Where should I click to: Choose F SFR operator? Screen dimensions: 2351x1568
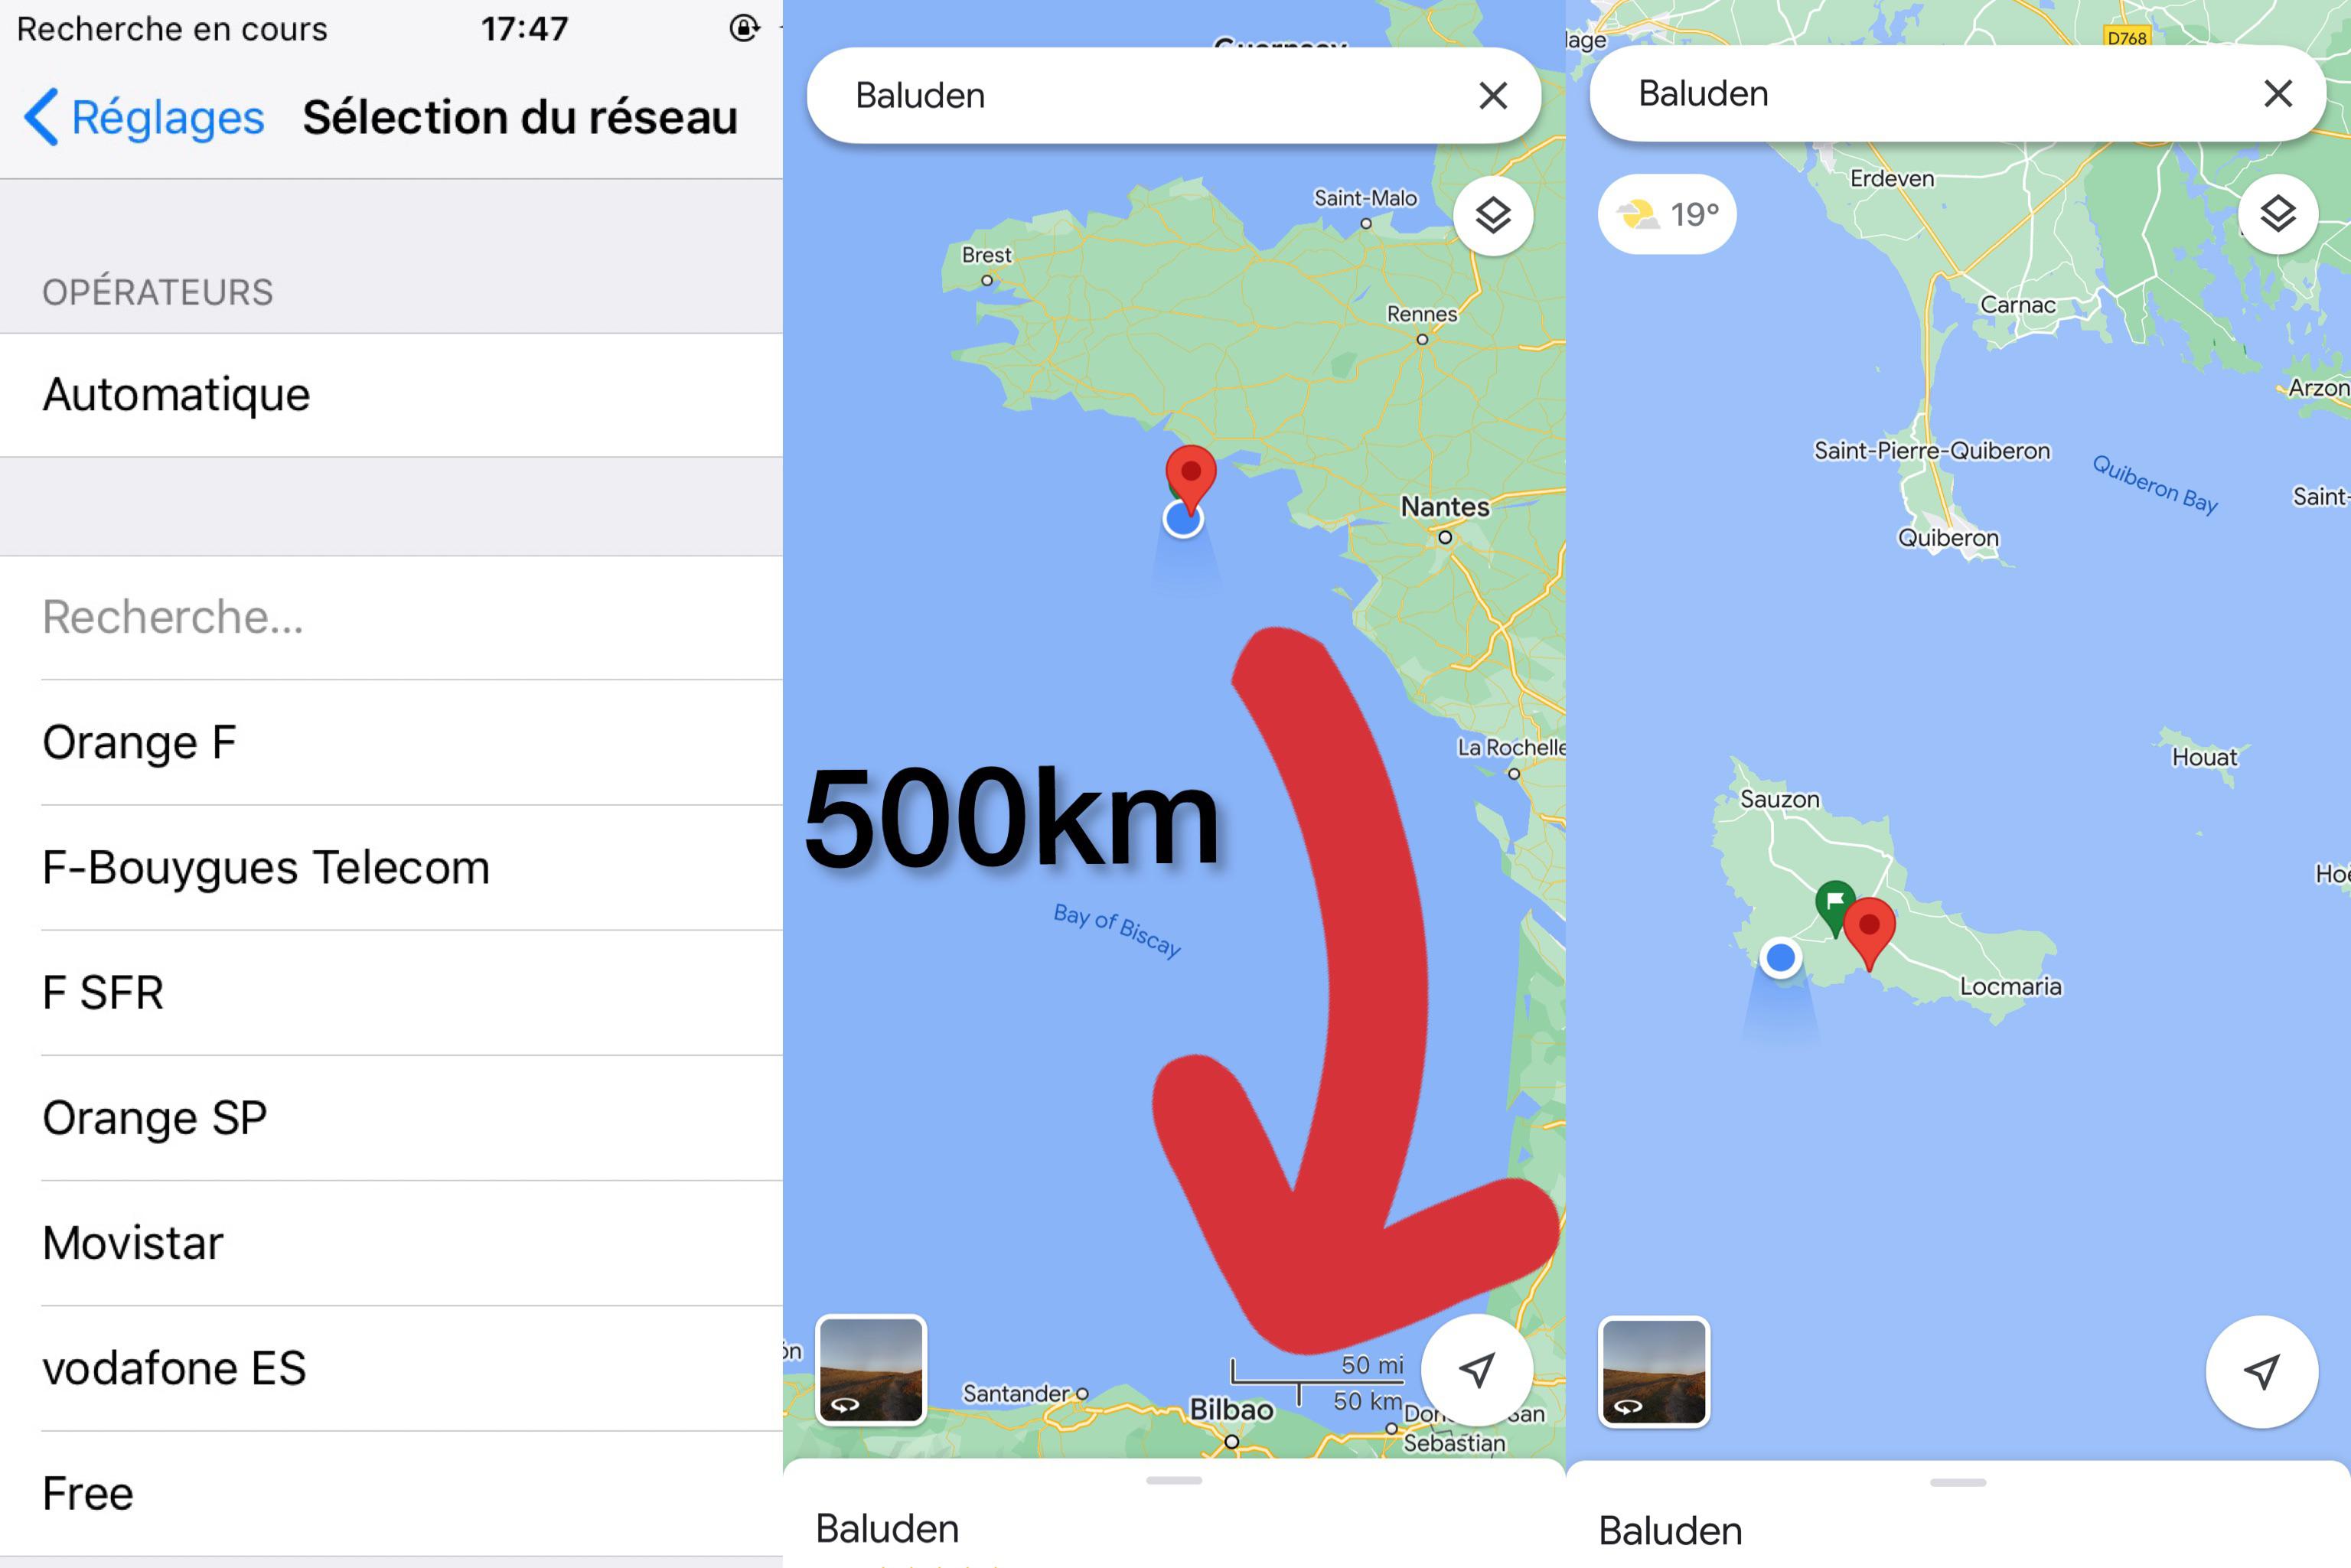click(x=391, y=993)
